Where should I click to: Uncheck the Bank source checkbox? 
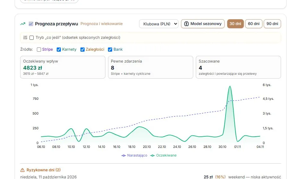(110, 49)
